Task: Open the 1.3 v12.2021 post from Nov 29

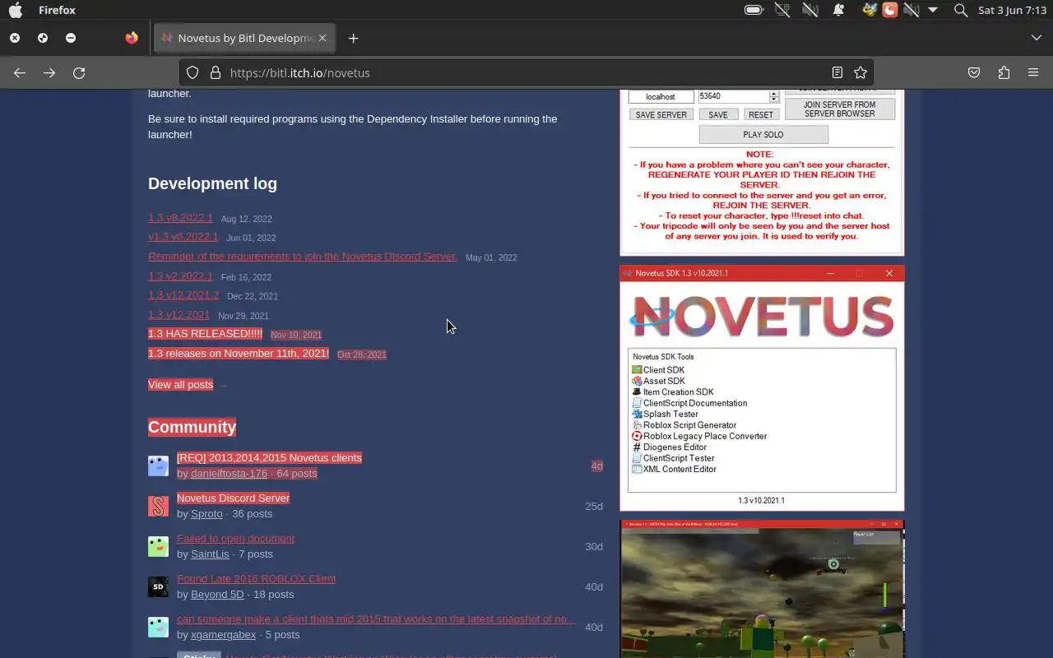Action: [179, 315]
